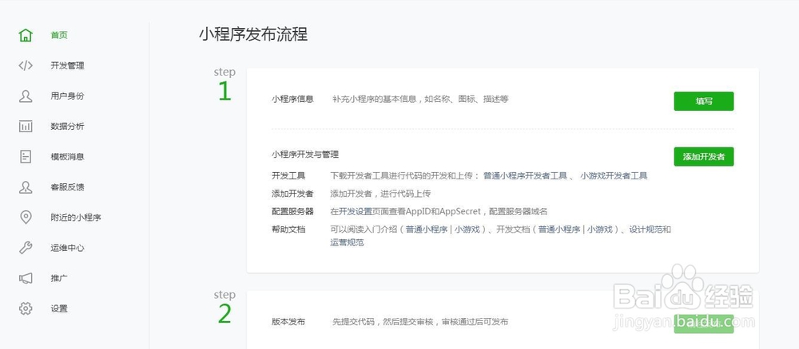This screenshot has width=799, height=349.
Task: Open 小游戏开发者工具 download link
Action: [614, 176]
